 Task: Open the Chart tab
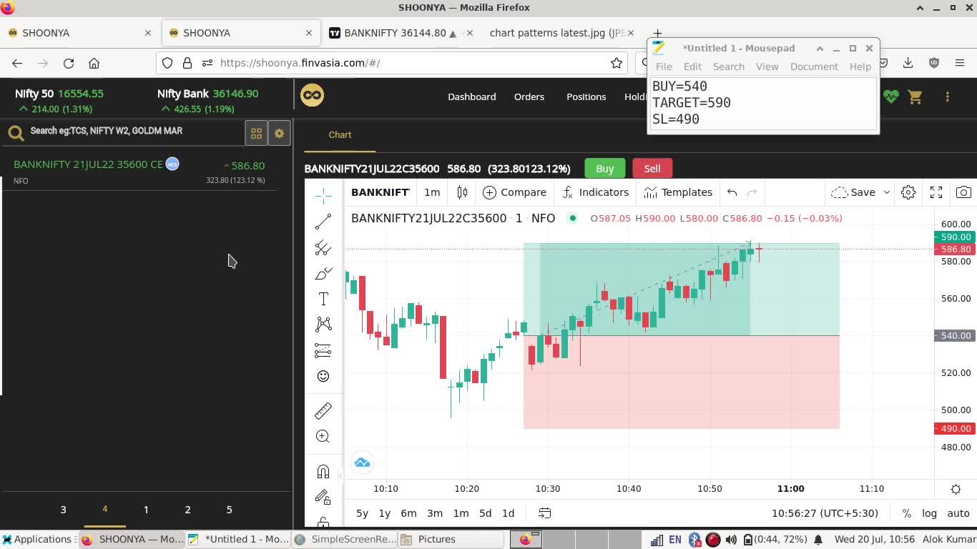point(340,134)
